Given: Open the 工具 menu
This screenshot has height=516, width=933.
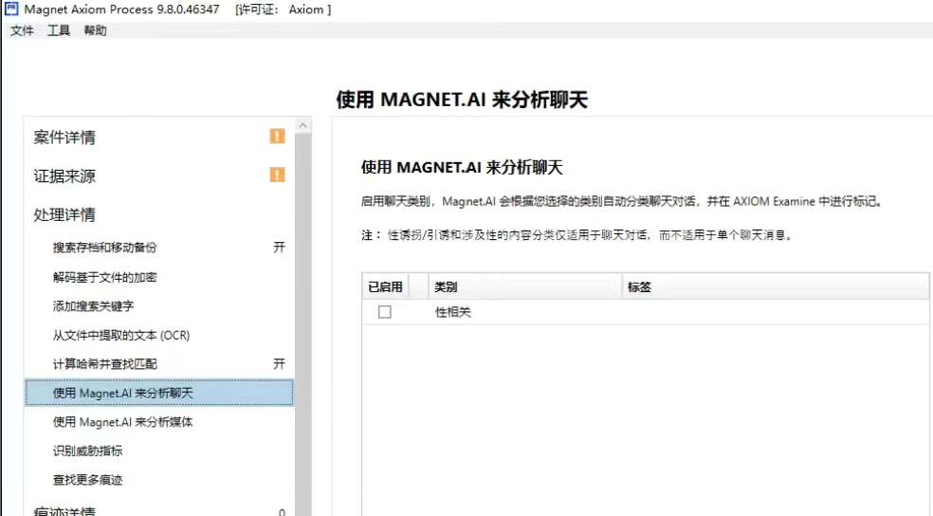Looking at the screenshot, I should click(59, 30).
